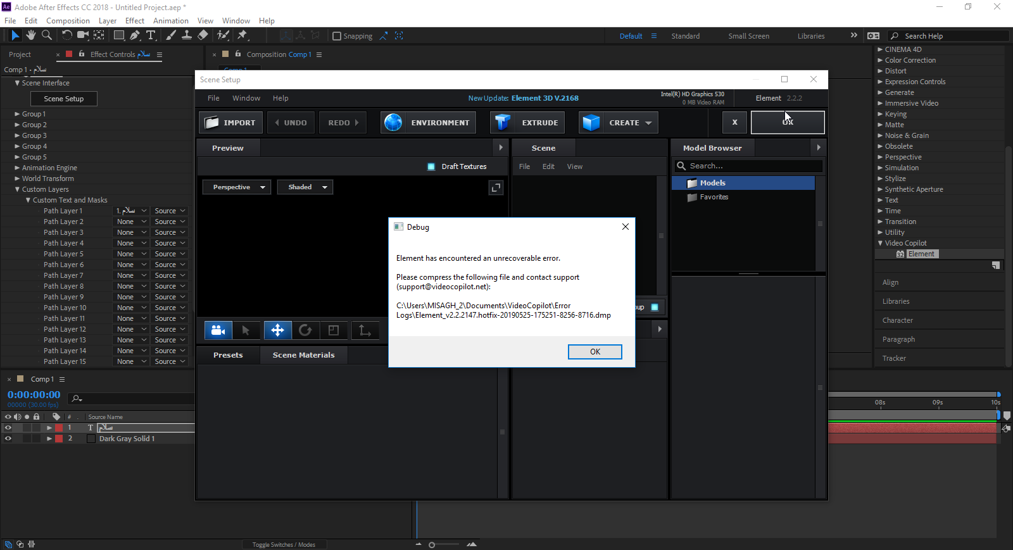Click the pointer select icon in Element preview
Image resolution: width=1013 pixels, height=550 pixels.
tap(246, 330)
